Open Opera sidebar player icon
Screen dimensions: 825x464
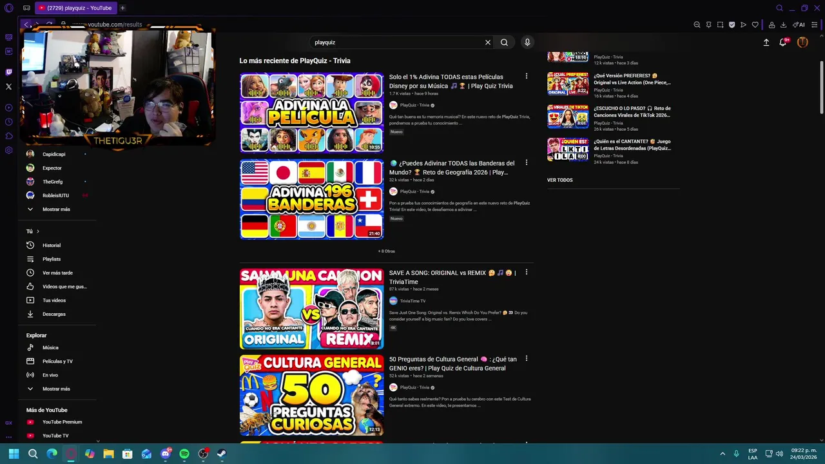coord(8,108)
